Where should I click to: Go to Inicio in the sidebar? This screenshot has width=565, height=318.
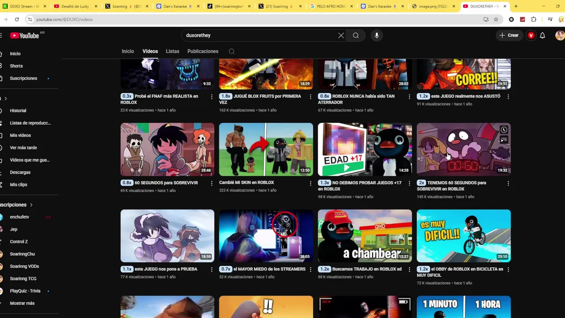pyautogui.click(x=15, y=54)
